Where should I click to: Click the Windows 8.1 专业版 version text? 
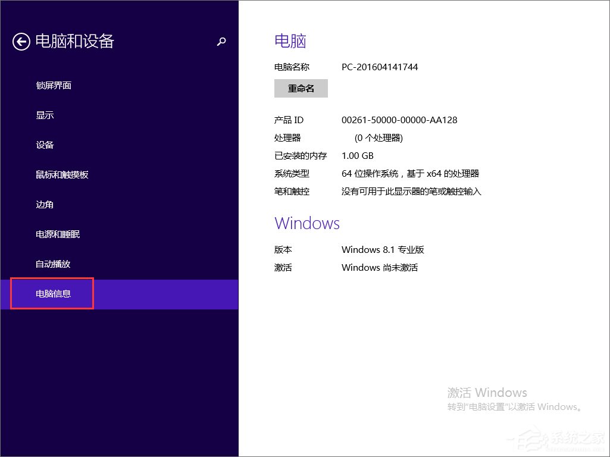(383, 250)
